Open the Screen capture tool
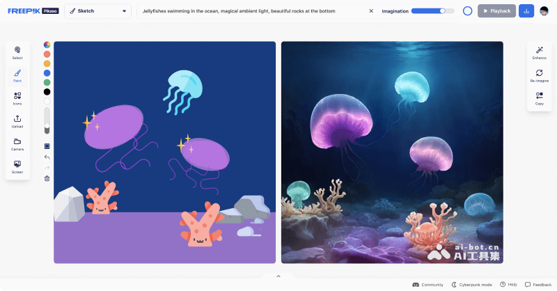The width and height of the screenshot is (557, 291). point(17,166)
